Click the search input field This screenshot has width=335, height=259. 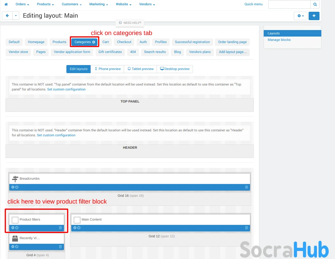tap(289, 4)
